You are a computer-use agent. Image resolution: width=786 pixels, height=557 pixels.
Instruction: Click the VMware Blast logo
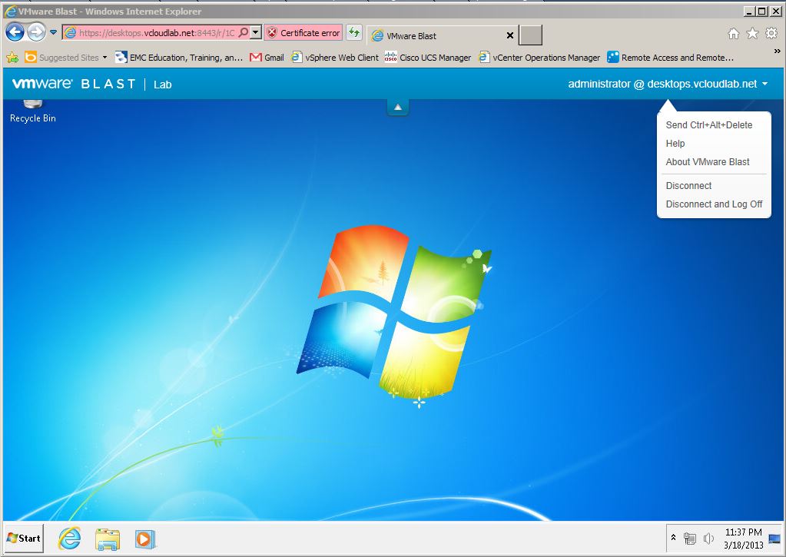pyautogui.click(x=74, y=84)
